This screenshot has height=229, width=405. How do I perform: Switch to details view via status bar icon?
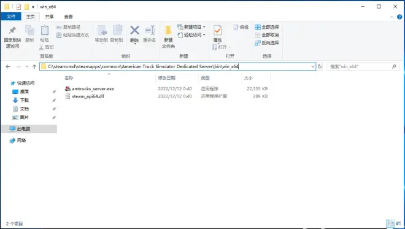(x=390, y=223)
